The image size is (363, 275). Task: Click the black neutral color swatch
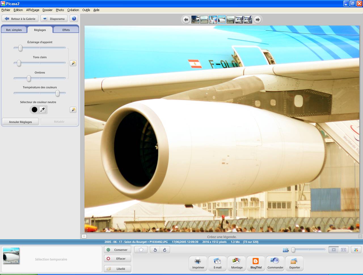[35, 110]
